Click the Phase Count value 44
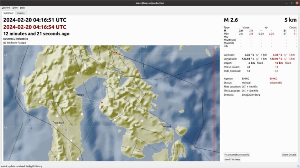300x168 pixels. pos(248,67)
